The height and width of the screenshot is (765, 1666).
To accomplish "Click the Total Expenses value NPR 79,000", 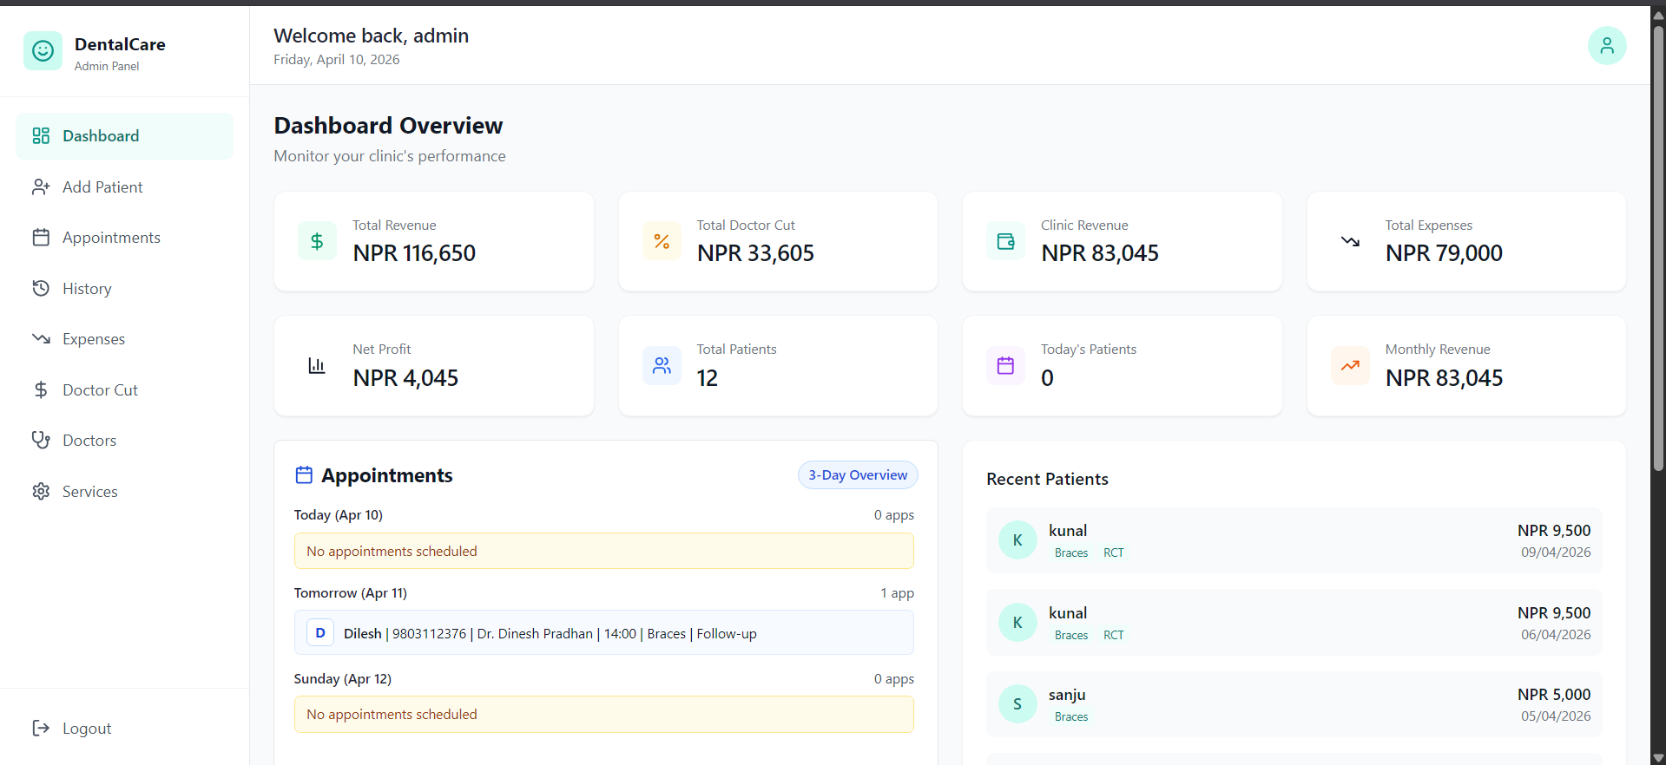I will (1444, 253).
